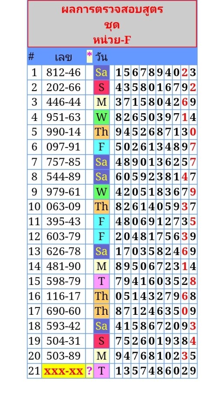Select number 979-61 in row 9
The width and height of the screenshot is (222, 405).
tap(63, 192)
